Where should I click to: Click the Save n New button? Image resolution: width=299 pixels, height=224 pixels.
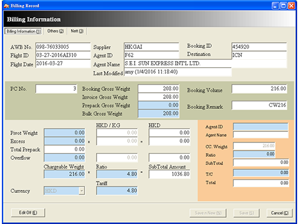coord(208,213)
